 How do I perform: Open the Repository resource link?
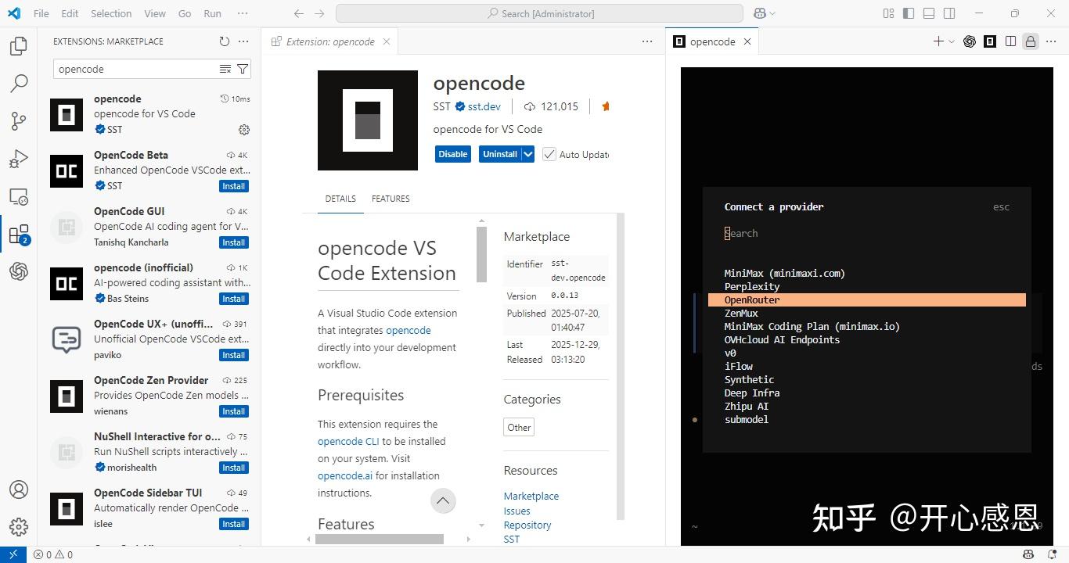(527, 525)
